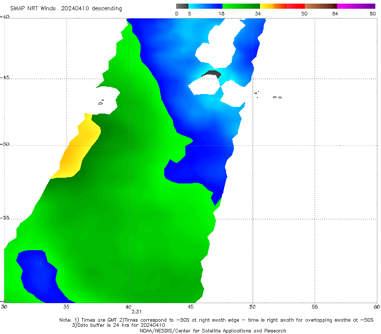Click longitude axis label '50'
The height and width of the screenshot is (334, 381).
(252, 307)
